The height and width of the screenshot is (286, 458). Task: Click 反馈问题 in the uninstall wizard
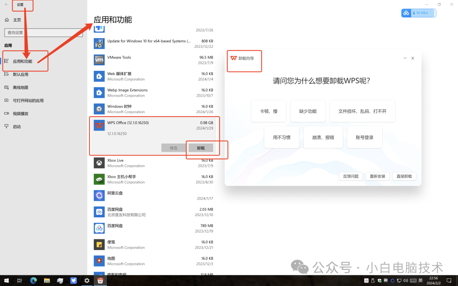click(x=351, y=176)
